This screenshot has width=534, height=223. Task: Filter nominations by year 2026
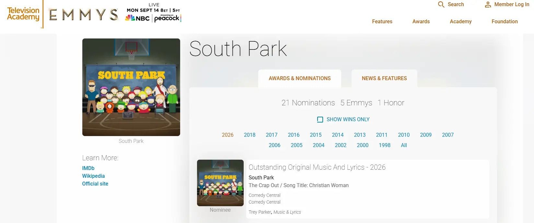pyautogui.click(x=227, y=135)
